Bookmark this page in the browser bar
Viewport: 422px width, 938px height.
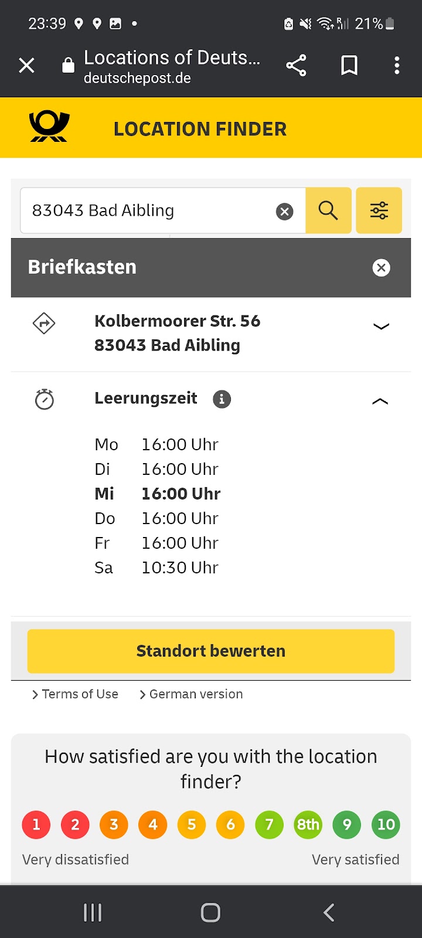tap(349, 65)
